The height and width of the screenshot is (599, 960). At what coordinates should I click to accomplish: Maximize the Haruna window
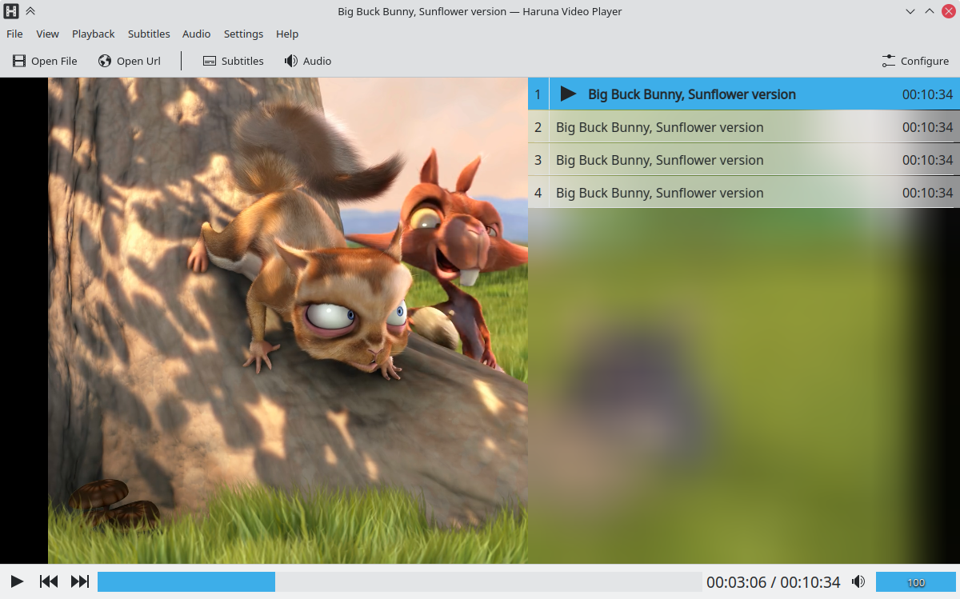coord(930,11)
